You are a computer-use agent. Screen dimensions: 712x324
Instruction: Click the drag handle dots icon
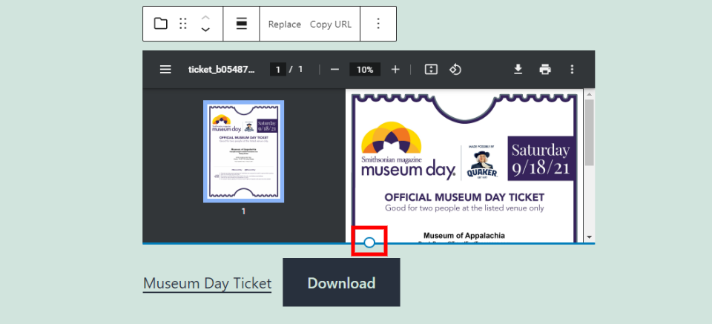tap(183, 24)
